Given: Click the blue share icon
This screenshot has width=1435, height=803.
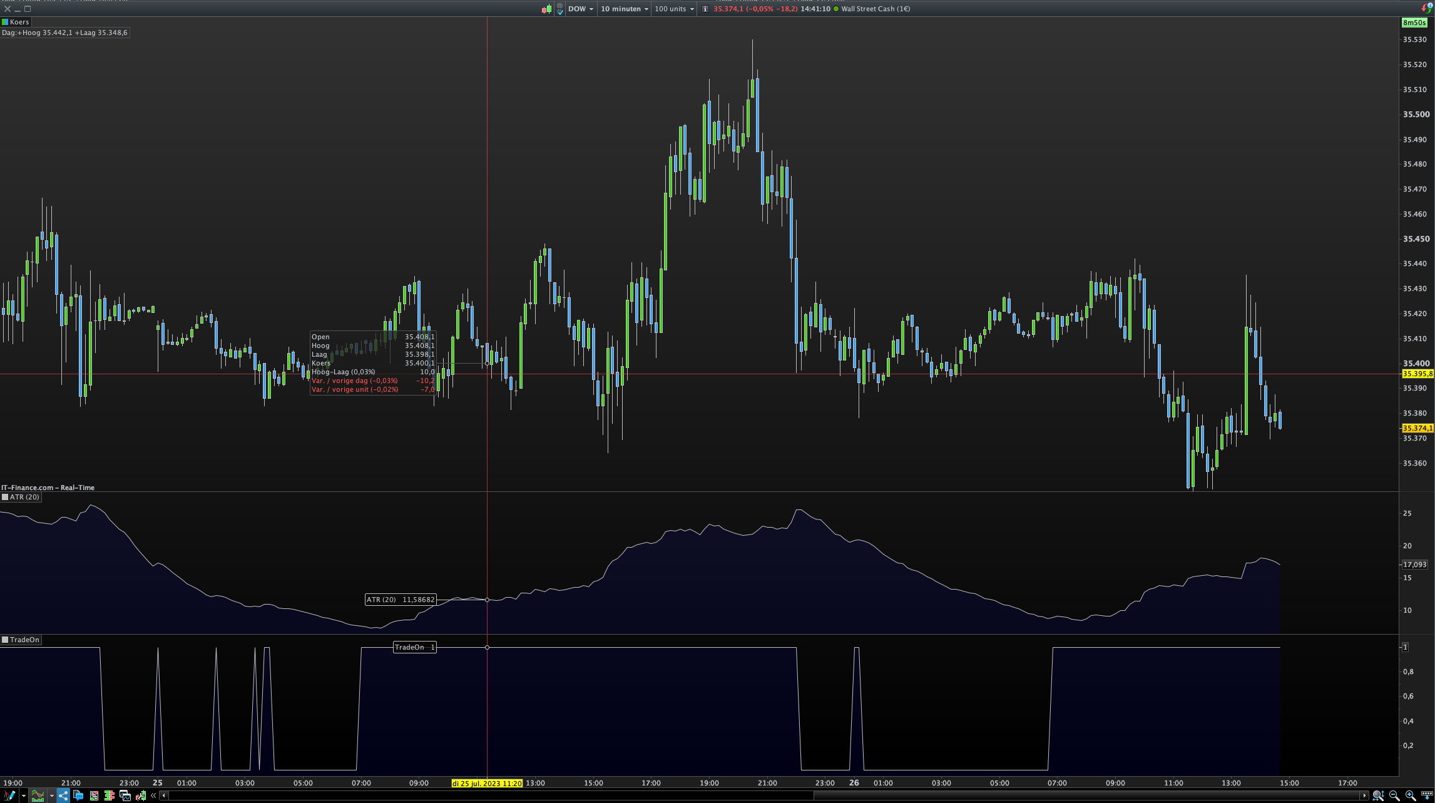Looking at the screenshot, I should coord(63,795).
